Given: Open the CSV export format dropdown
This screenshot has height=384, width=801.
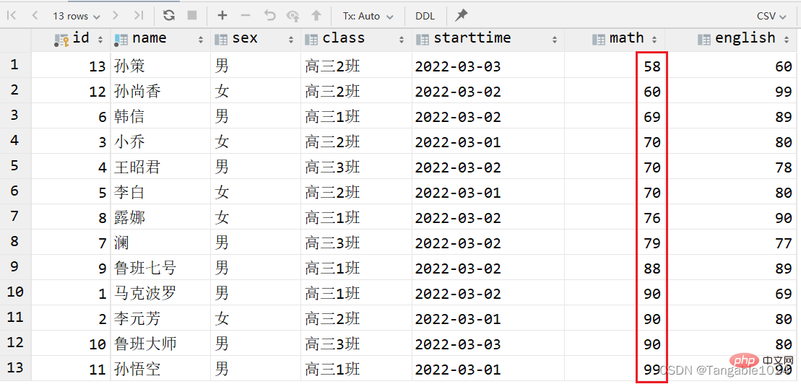Looking at the screenshot, I should pos(771,15).
